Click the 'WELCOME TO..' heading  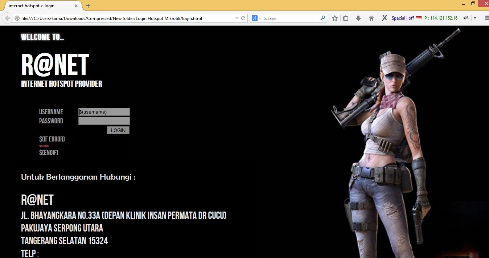click(42, 37)
